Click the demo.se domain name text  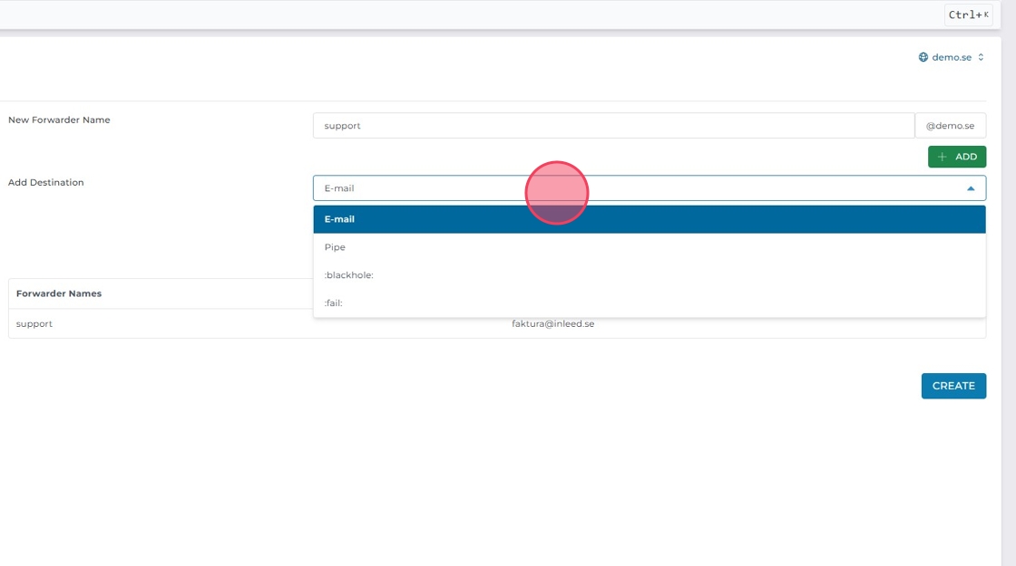click(952, 57)
